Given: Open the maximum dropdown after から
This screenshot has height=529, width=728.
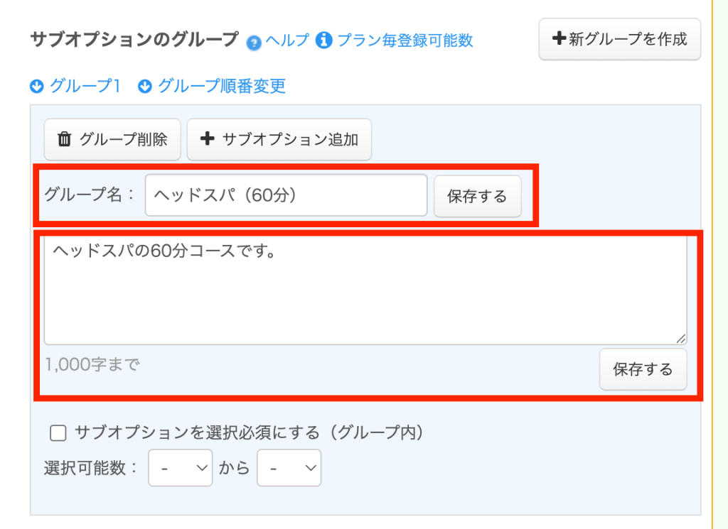Looking at the screenshot, I should pos(289,468).
